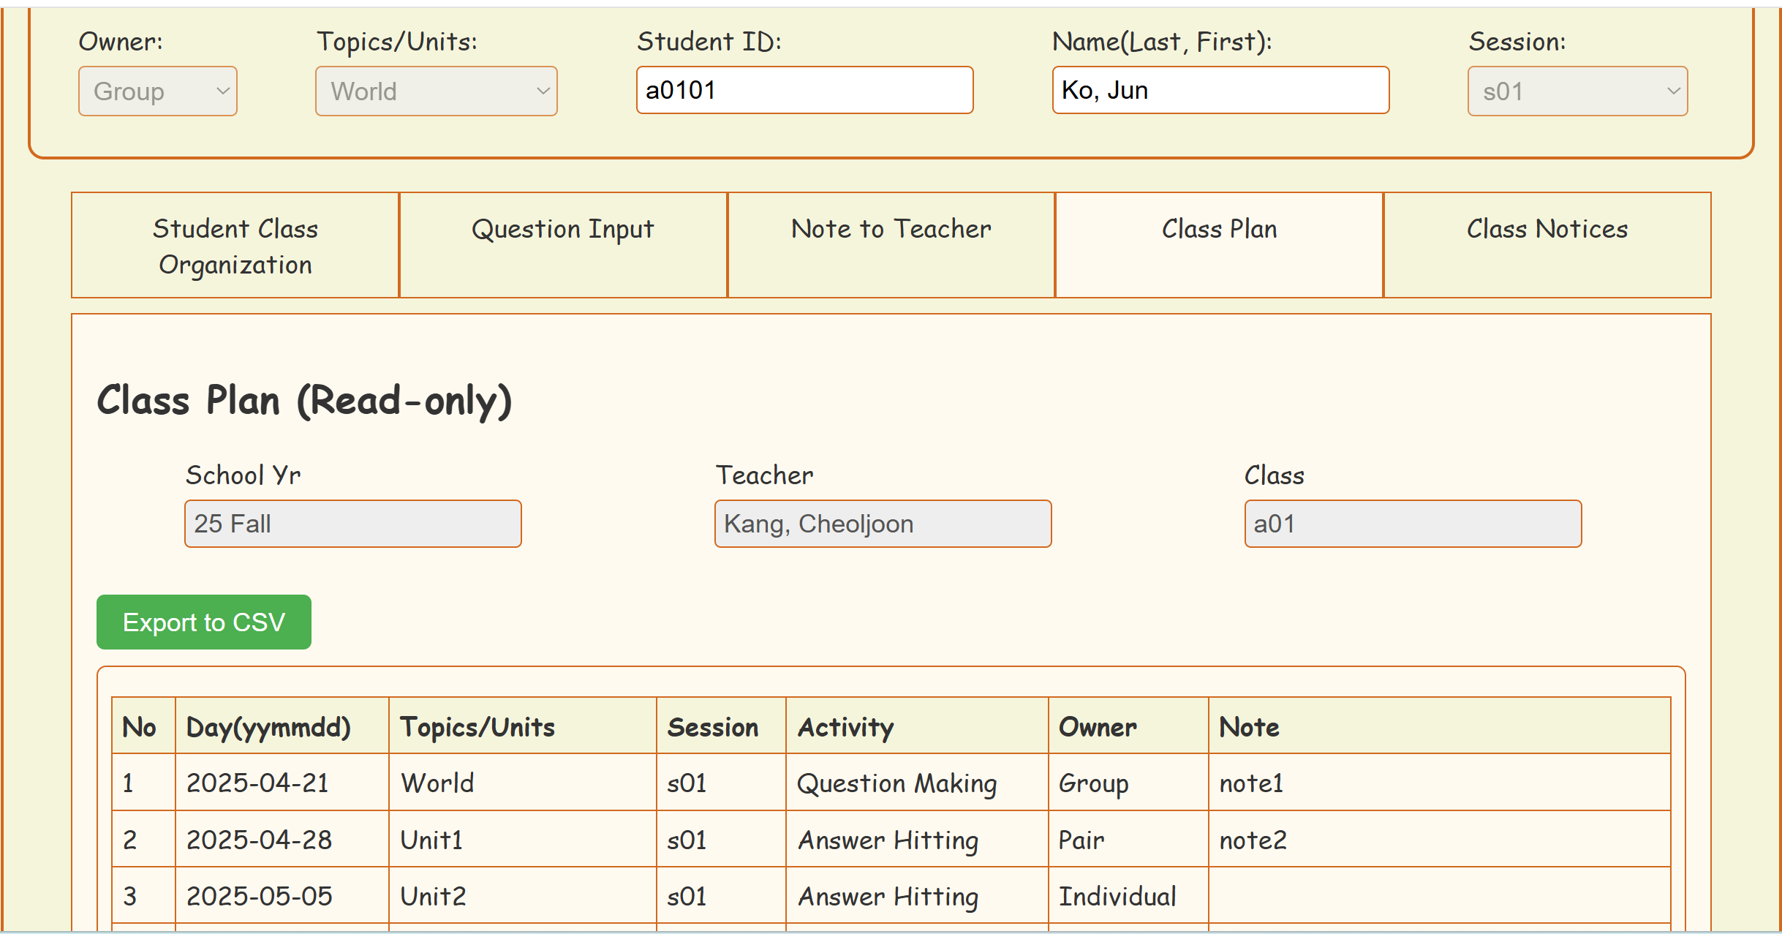Image resolution: width=1782 pixels, height=934 pixels.
Task: Expand the Topics/Units dropdown showing World
Action: 436,91
